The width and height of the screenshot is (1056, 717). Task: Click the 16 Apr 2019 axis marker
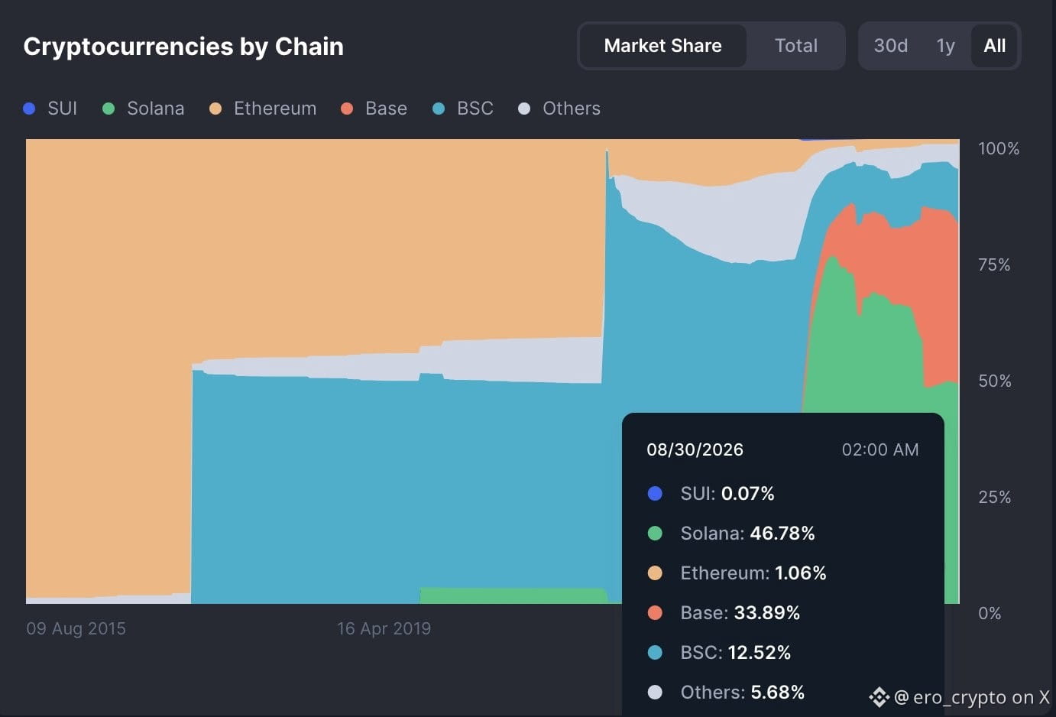(x=384, y=628)
